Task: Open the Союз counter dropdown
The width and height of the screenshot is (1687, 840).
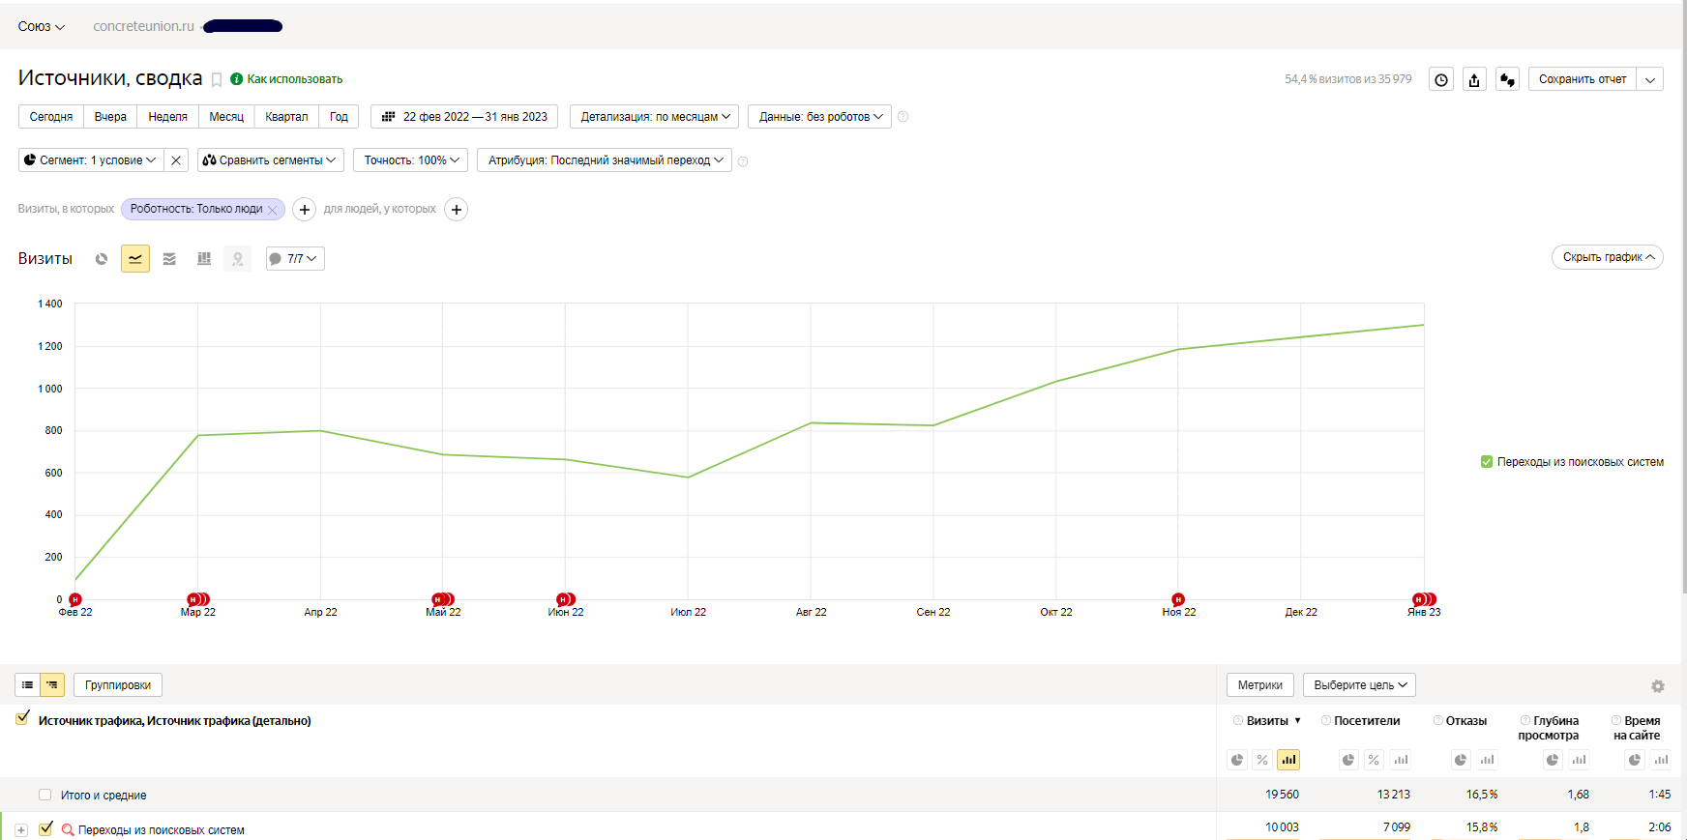Action: pyautogui.click(x=42, y=26)
